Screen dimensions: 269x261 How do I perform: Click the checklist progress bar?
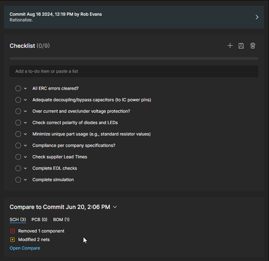pyautogui.click(x=134, y=58)
